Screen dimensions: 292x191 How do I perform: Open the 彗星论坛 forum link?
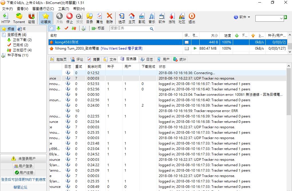coord(20,187)
